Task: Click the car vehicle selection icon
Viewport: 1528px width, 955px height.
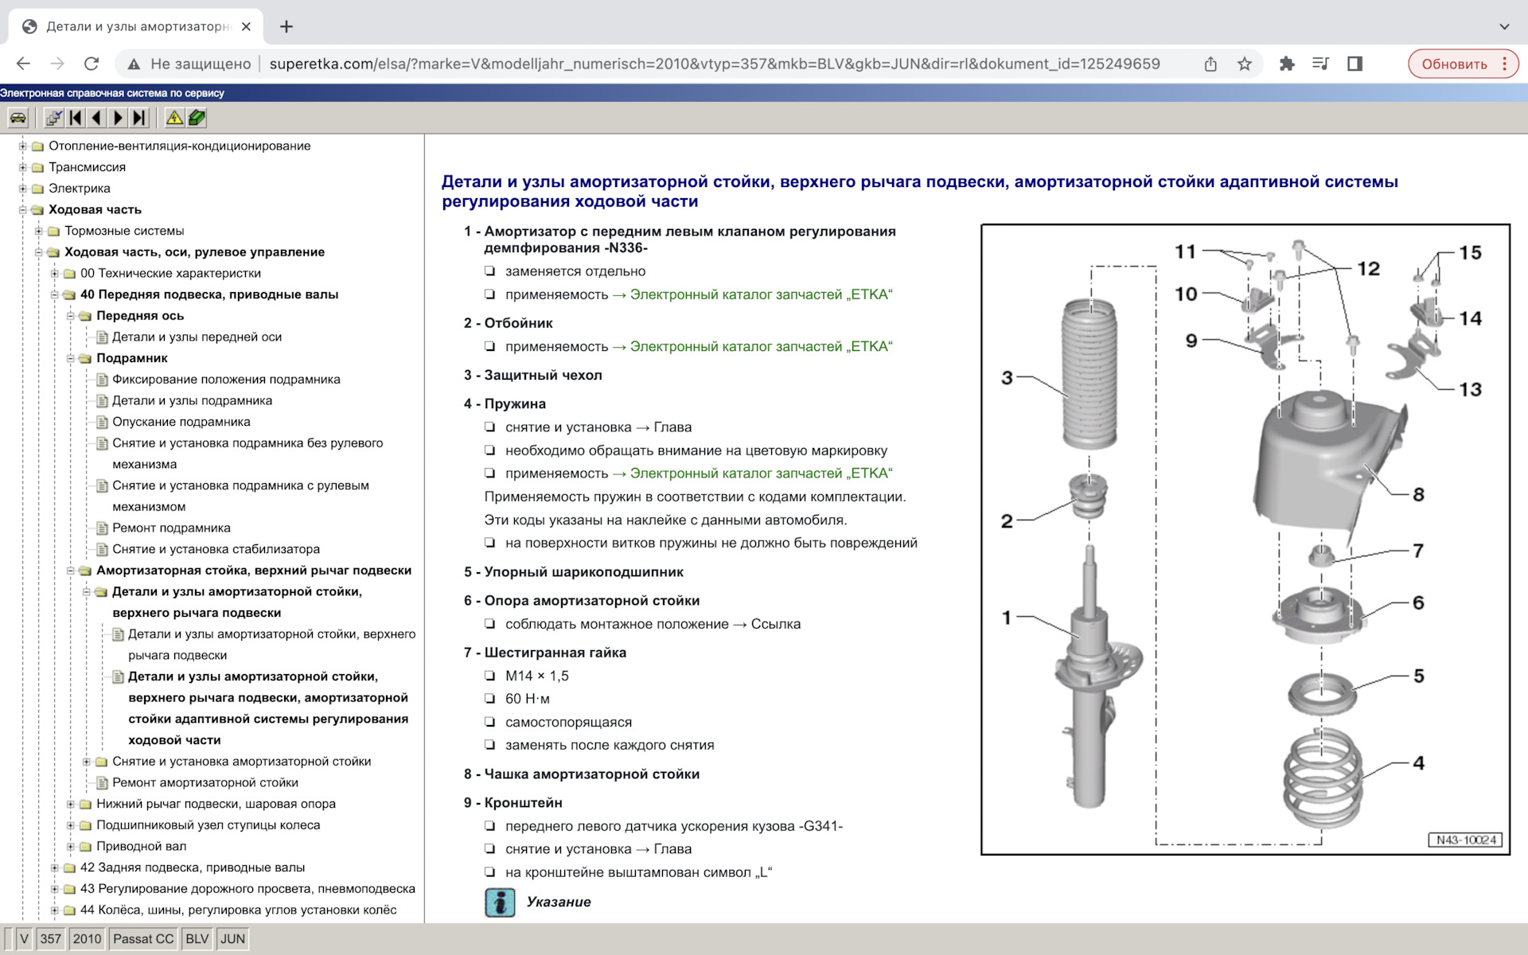Action: (x=18, y=119)
